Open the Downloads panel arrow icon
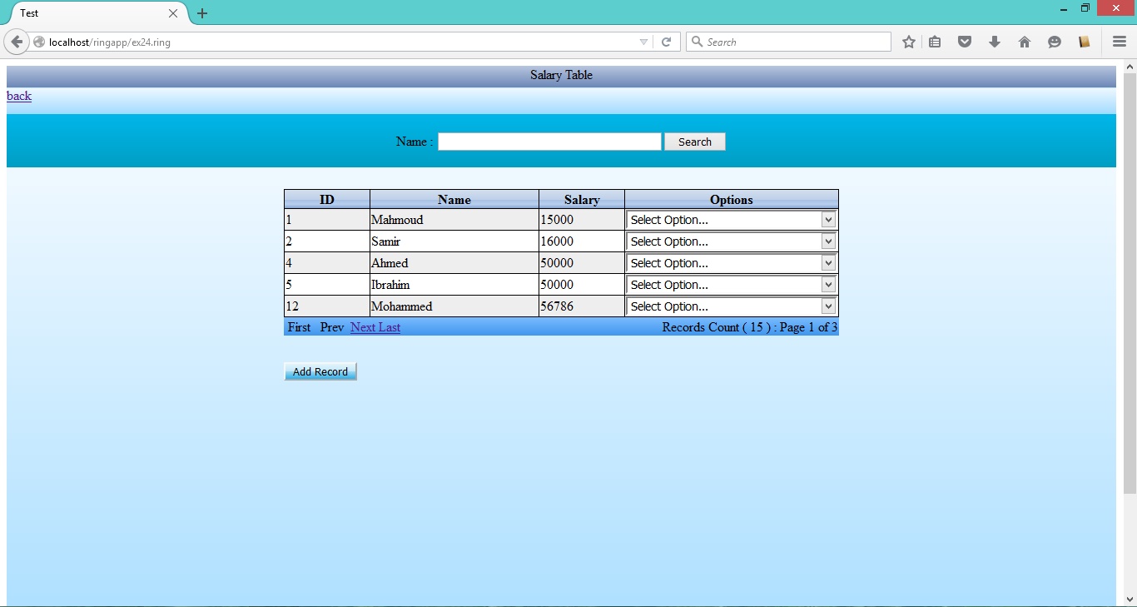1137x607 pixels. 995,42
